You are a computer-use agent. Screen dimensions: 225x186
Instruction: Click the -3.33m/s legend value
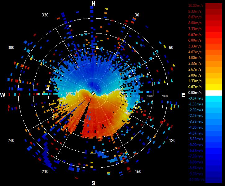tap(196, 122)
